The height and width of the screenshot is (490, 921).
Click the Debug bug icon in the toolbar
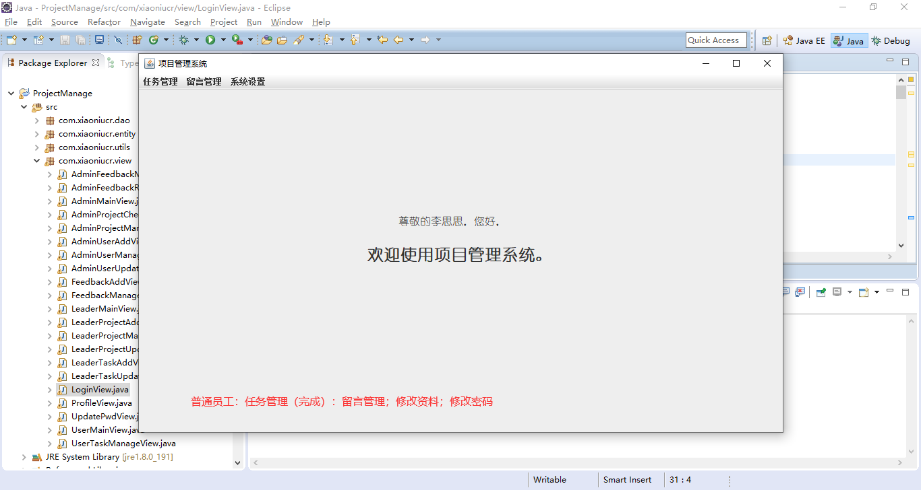click(x=183, y=40)
